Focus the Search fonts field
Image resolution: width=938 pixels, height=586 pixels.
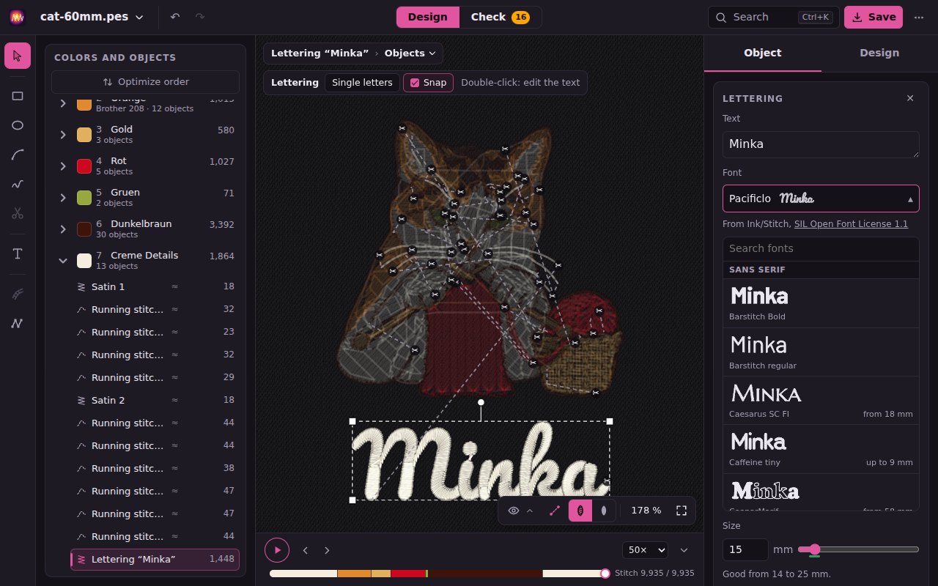tap(821, 248)
